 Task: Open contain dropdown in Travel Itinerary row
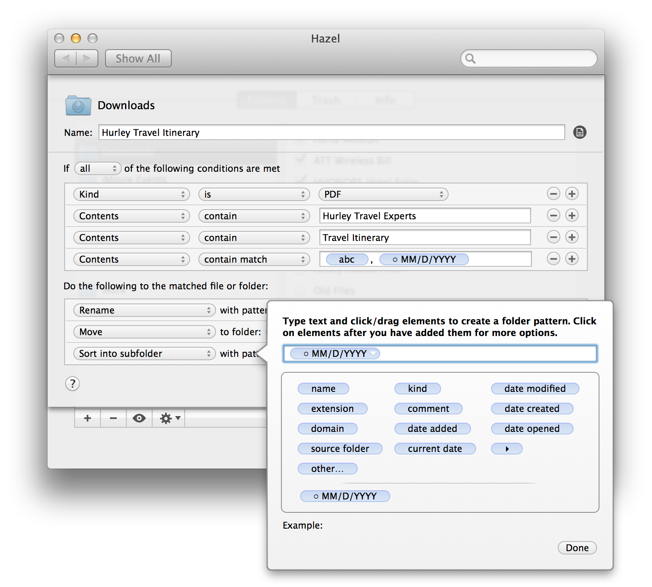tap(254, 238)
